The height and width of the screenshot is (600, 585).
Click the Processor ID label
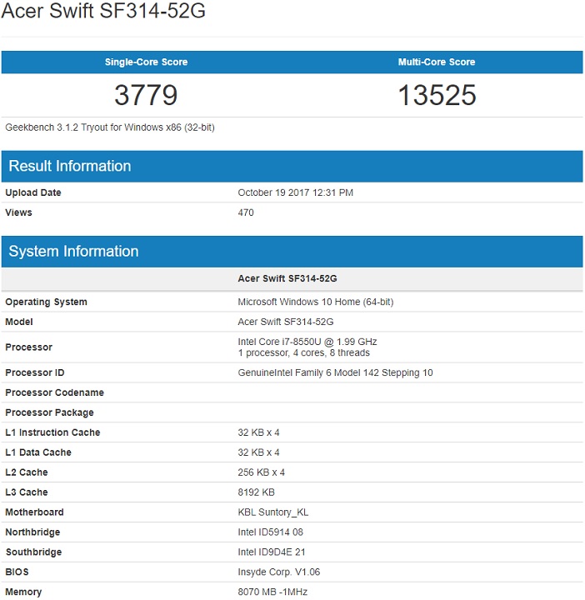tap(35, 372)
